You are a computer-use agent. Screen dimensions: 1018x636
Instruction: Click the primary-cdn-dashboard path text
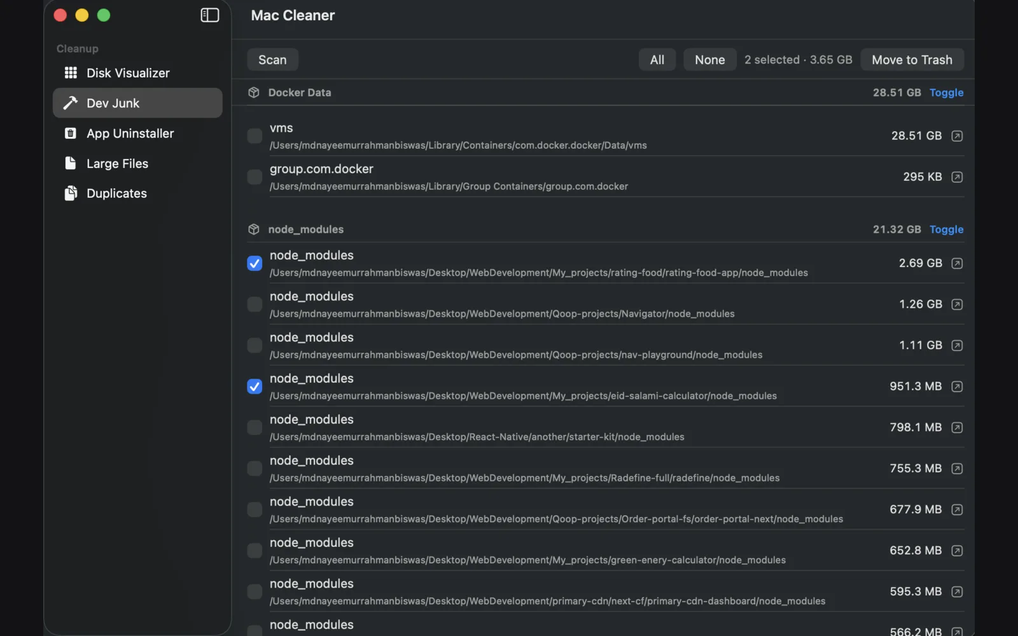pyautogui.click(x=547, y=601)
